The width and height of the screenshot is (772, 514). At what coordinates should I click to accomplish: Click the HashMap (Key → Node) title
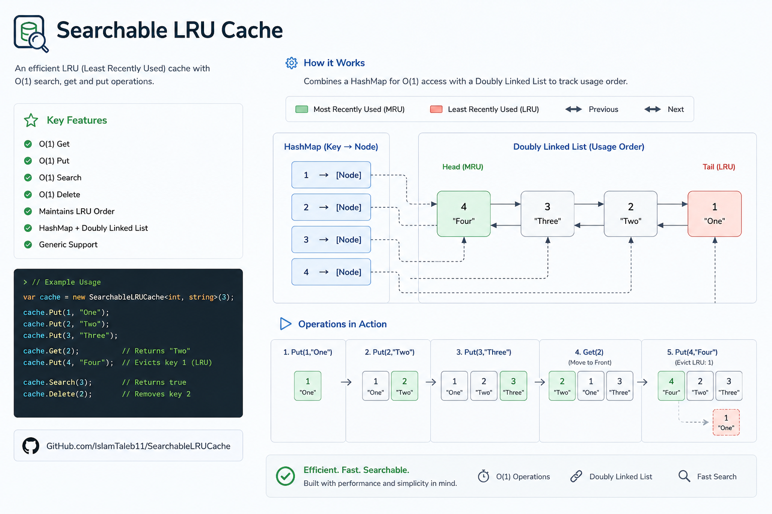(331, 147)
